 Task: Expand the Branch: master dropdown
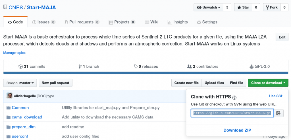click(x=20, y=83)
